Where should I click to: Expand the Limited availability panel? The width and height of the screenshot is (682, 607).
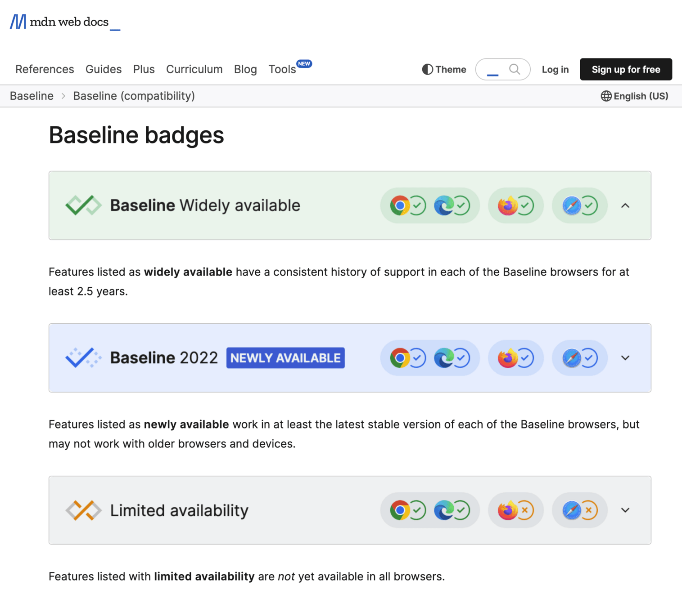625,510
